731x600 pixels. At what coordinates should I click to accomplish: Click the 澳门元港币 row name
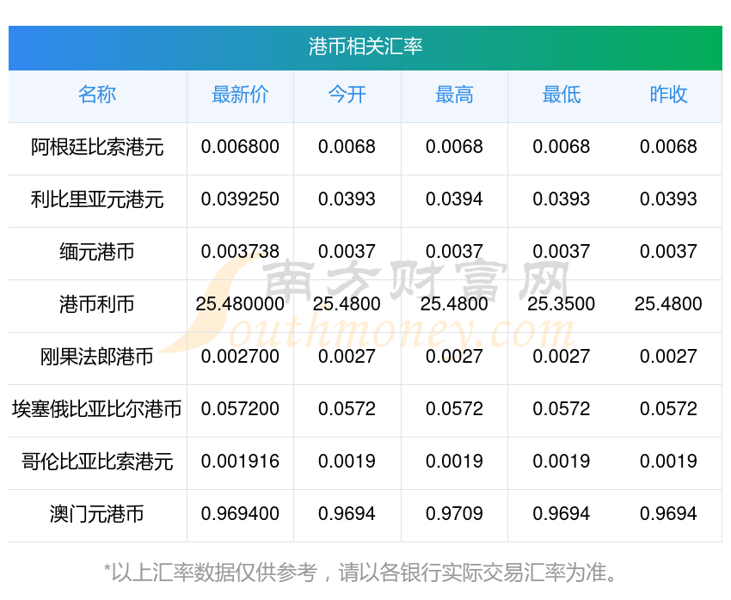click(x=97, y=514)
